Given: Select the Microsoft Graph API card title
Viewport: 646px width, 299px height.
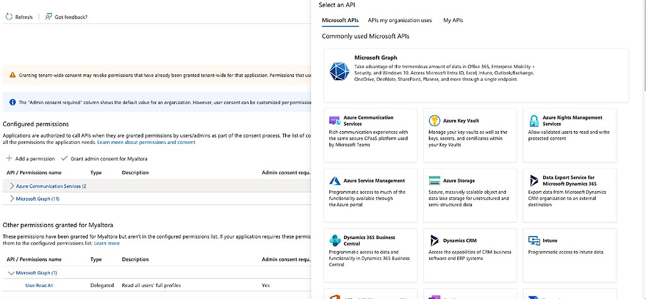Looking at the screenshot, I should pos(376,58).
